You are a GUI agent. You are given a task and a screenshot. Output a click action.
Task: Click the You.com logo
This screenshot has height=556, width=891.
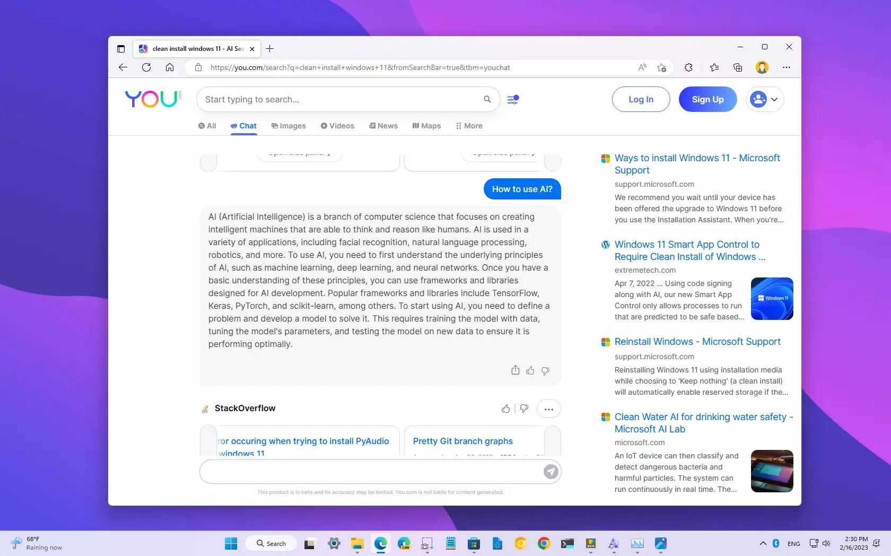click(153, 99)
